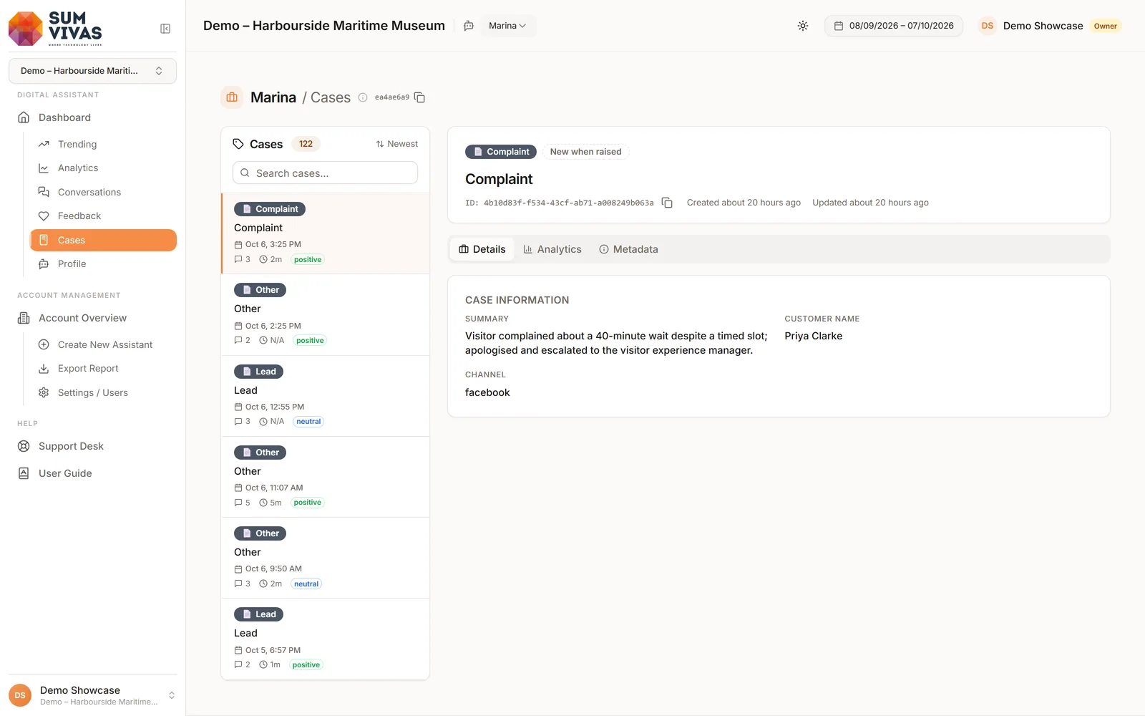Switch to the Analytics tab in case view
The height and width of the screenshot is (716, 1145).
pyautogui.click(x=552, y=249)
